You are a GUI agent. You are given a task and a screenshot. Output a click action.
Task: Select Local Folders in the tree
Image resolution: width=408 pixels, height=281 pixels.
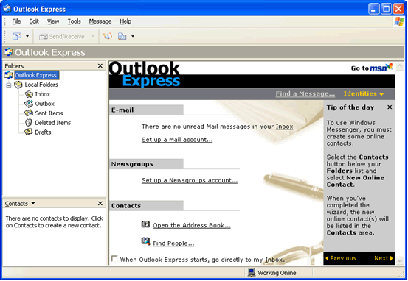pyautogui.click(x=41, y=85)
